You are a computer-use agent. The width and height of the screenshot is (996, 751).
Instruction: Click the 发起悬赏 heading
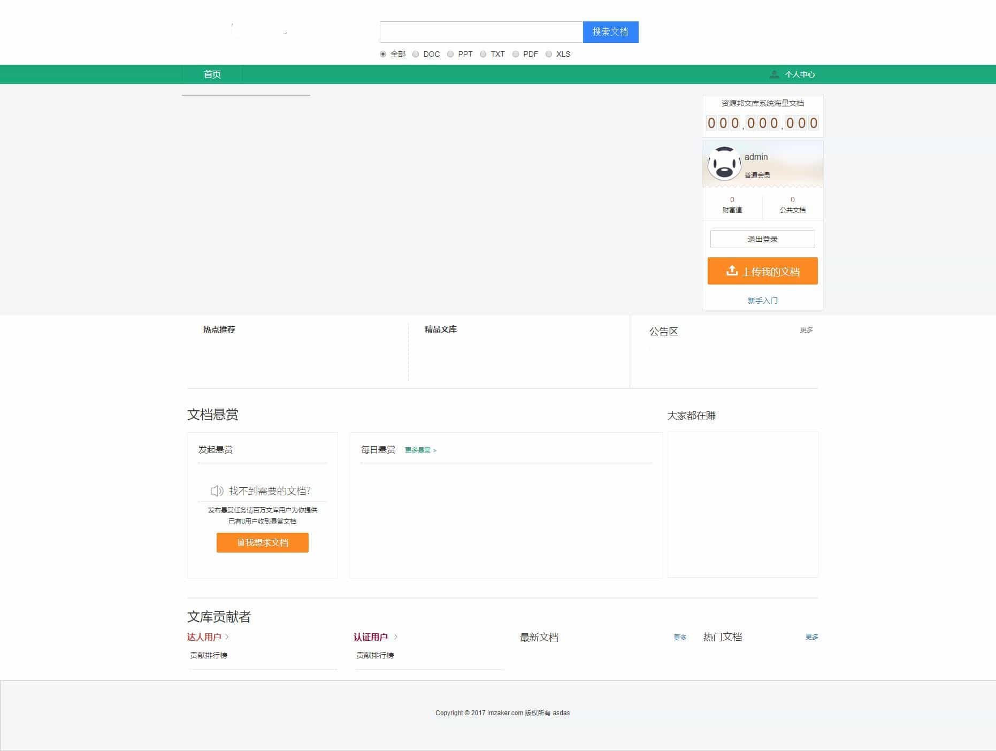tap(216, 450)
